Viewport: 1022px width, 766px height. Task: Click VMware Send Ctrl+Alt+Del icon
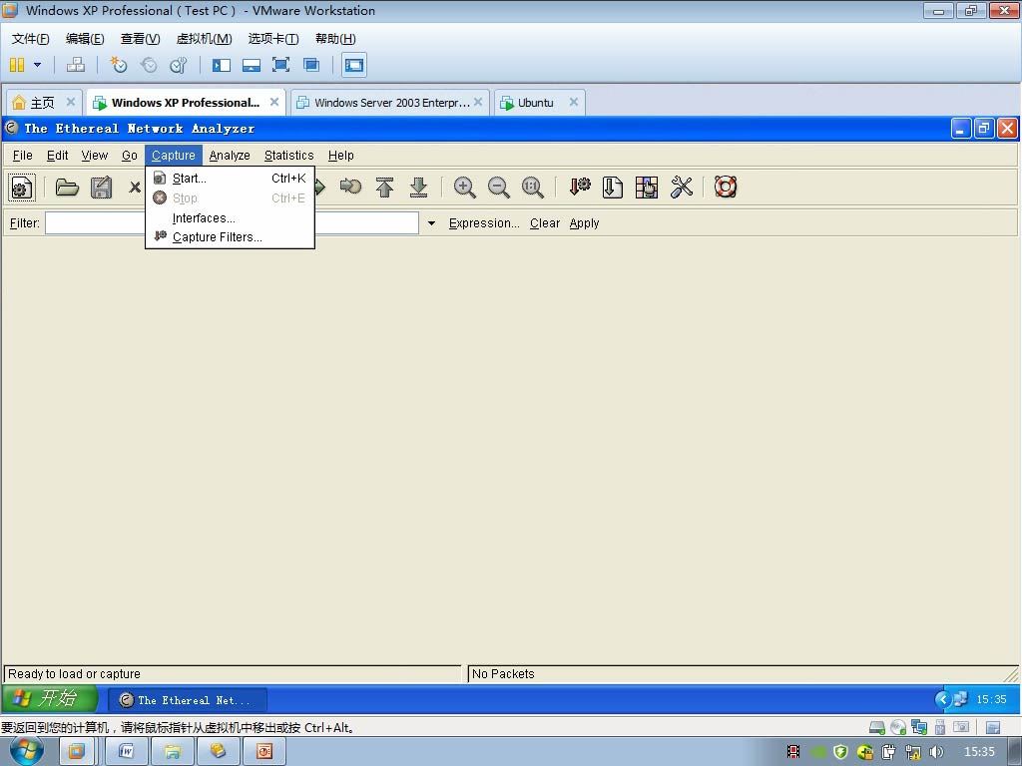coord(76,65)
